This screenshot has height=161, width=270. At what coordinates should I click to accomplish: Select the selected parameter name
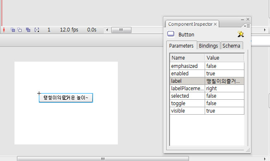pos(187,96)
